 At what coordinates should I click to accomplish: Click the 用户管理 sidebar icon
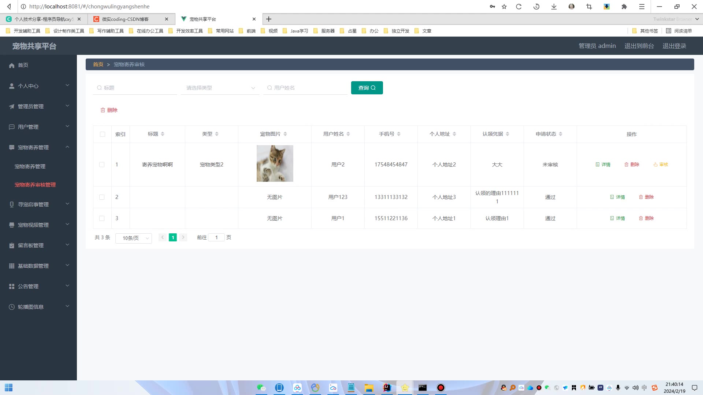(12, 127)
